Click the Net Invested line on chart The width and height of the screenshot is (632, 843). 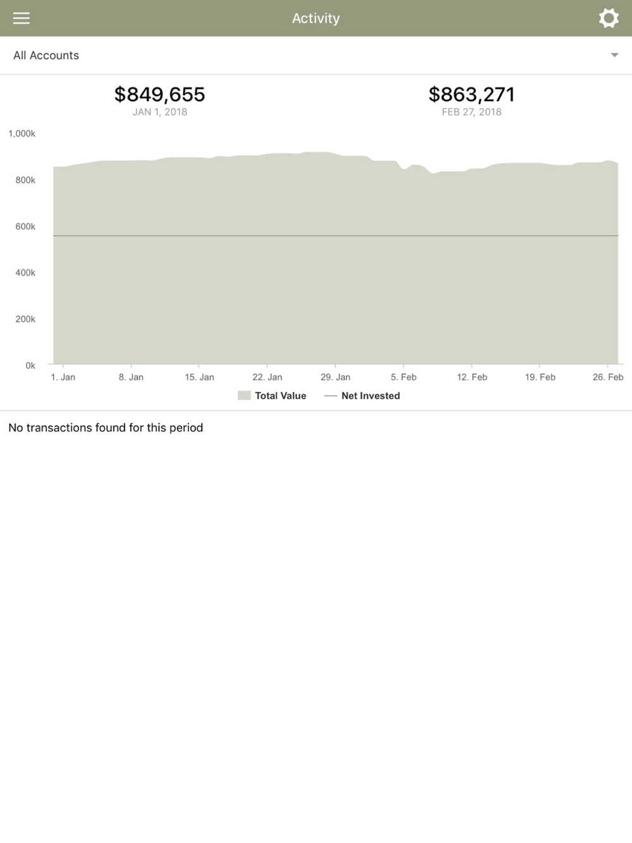[336, 236]
